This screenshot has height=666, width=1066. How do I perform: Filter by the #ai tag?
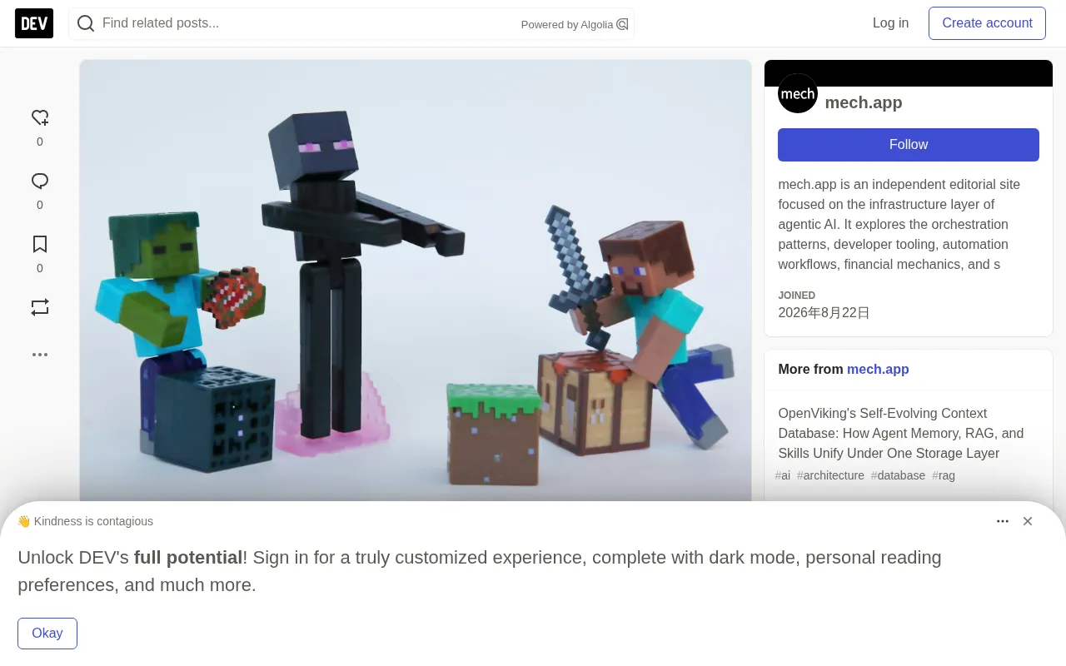click(783, 475)
